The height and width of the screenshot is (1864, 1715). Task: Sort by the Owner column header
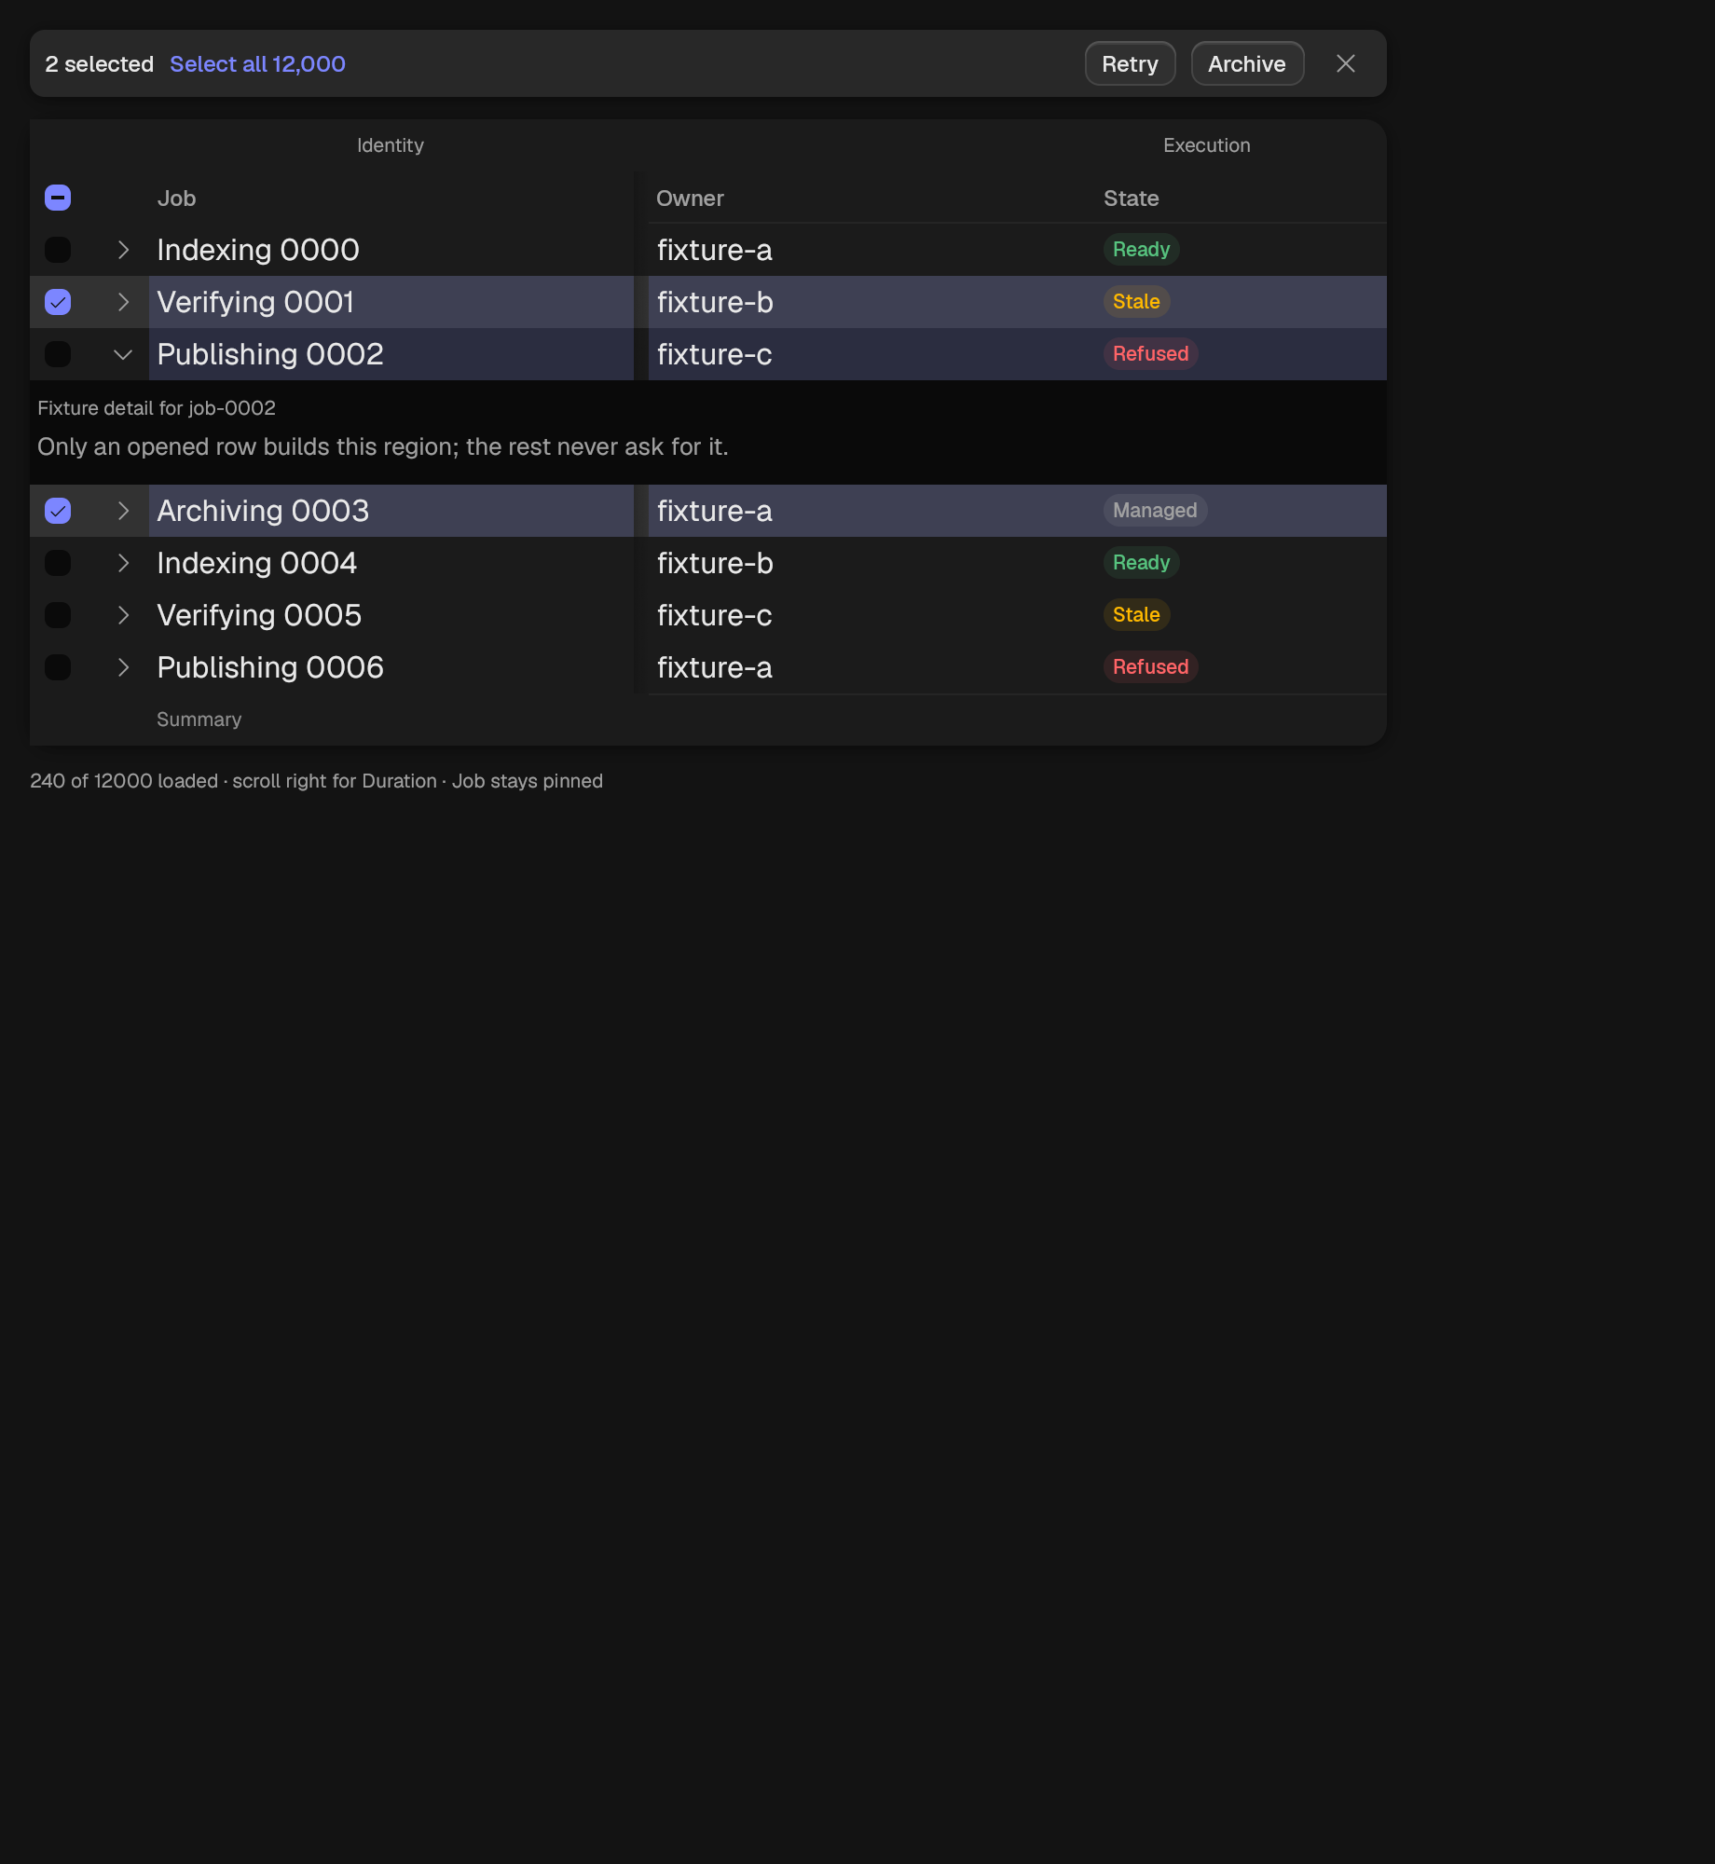690,199
